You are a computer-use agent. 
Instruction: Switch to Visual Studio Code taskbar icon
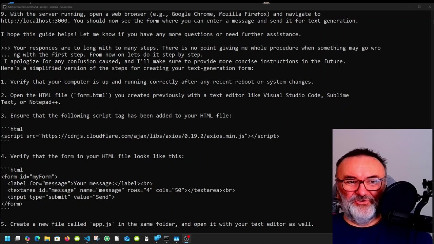coord(87,239)
